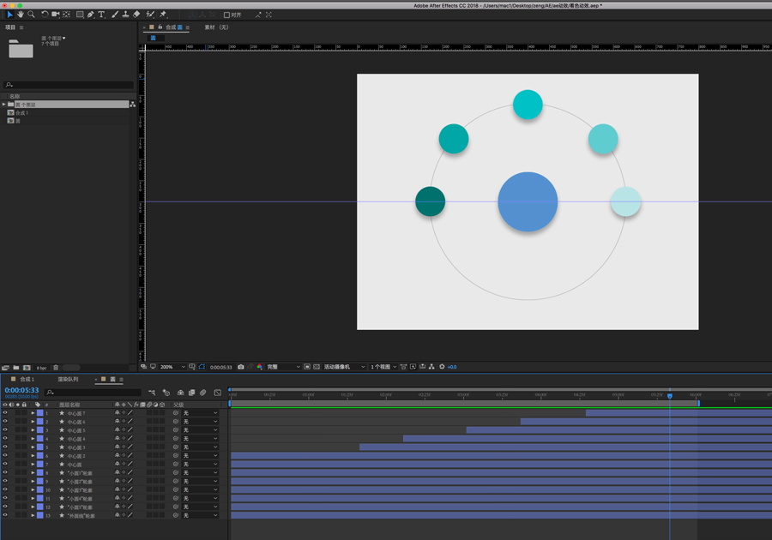Hide layer 4 中心圆 4 with eye icon
Image resolution: width=772 pixels, height=540 pixels.
pyautogui.click(x=5, y=439)
